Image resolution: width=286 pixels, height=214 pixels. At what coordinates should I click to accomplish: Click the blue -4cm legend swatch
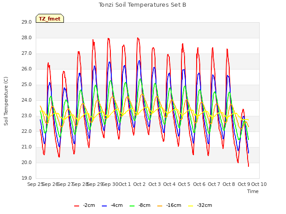tap(104, 206)
